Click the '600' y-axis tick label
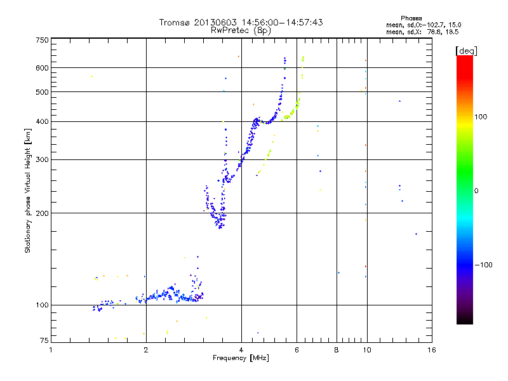508x381 pixels. coord(42,68)
